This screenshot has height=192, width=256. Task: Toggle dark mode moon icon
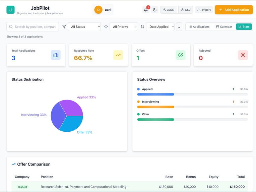154,10
